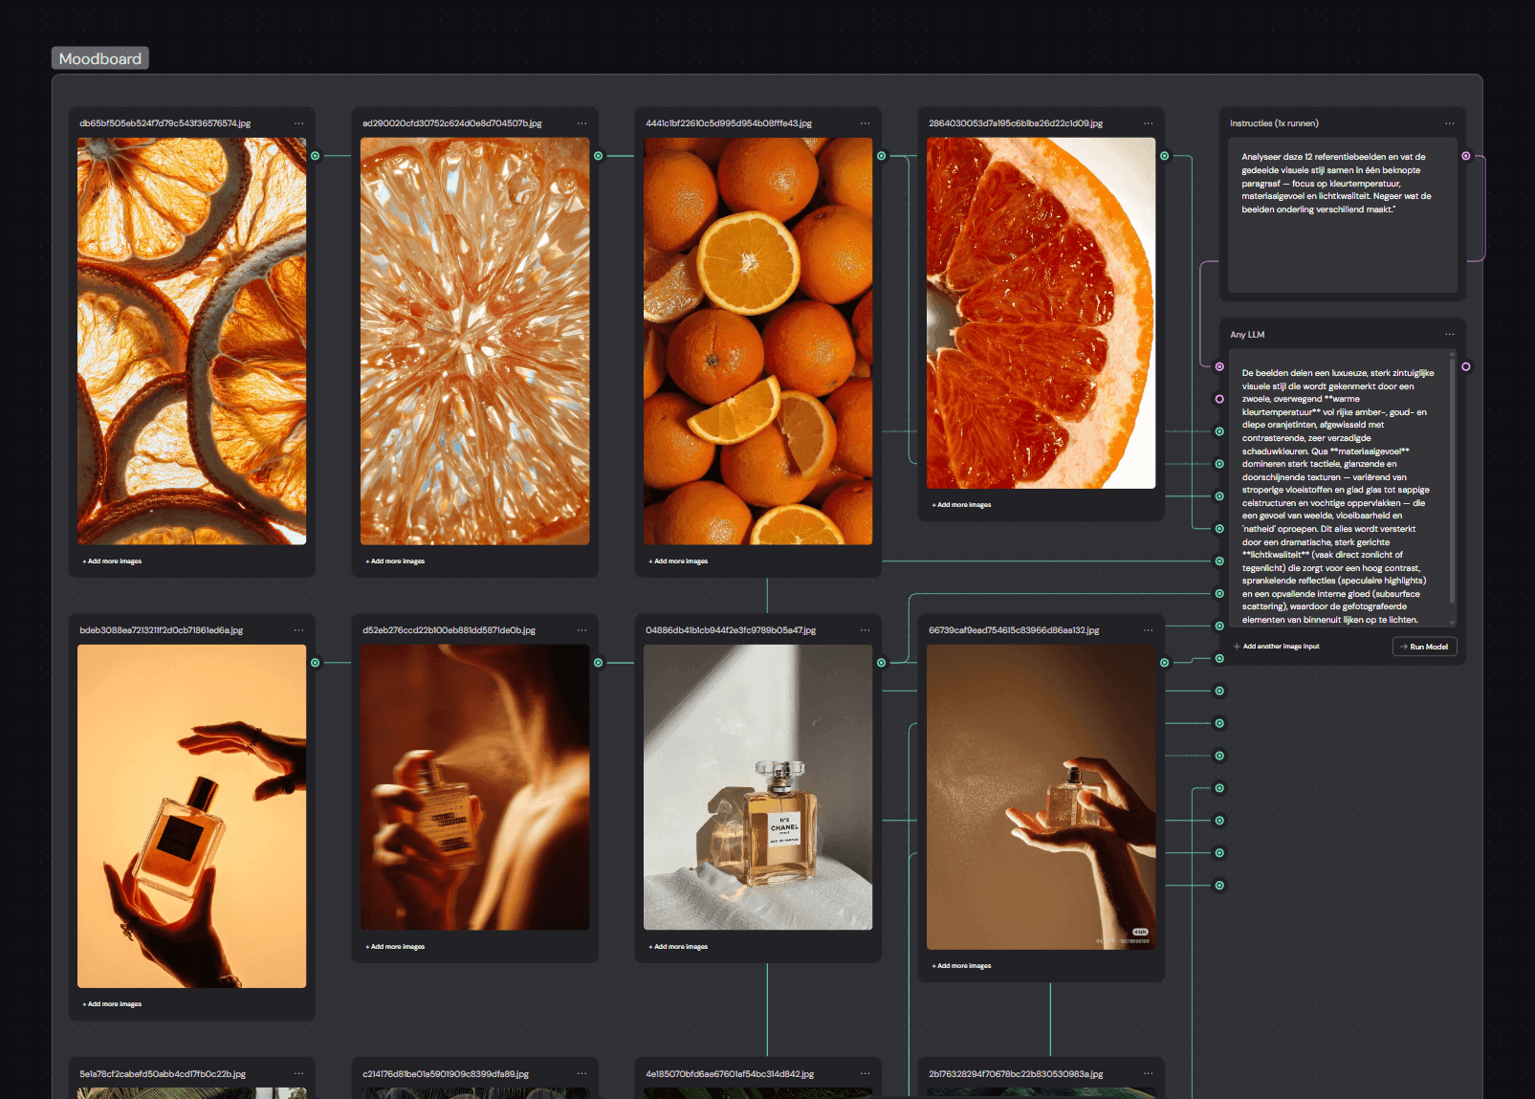Open options menu of db65bf505eb image node
Screen dimensions: 1535x1099
(x=299, y=123)
